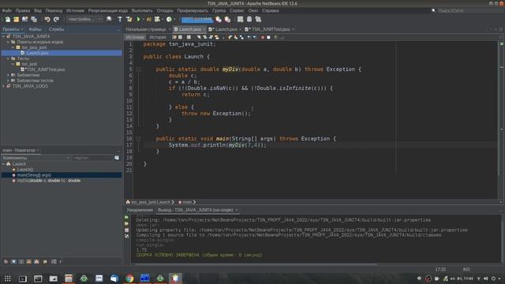Click the Save All toolbar icon
The image size is (505, 284).
34,19
